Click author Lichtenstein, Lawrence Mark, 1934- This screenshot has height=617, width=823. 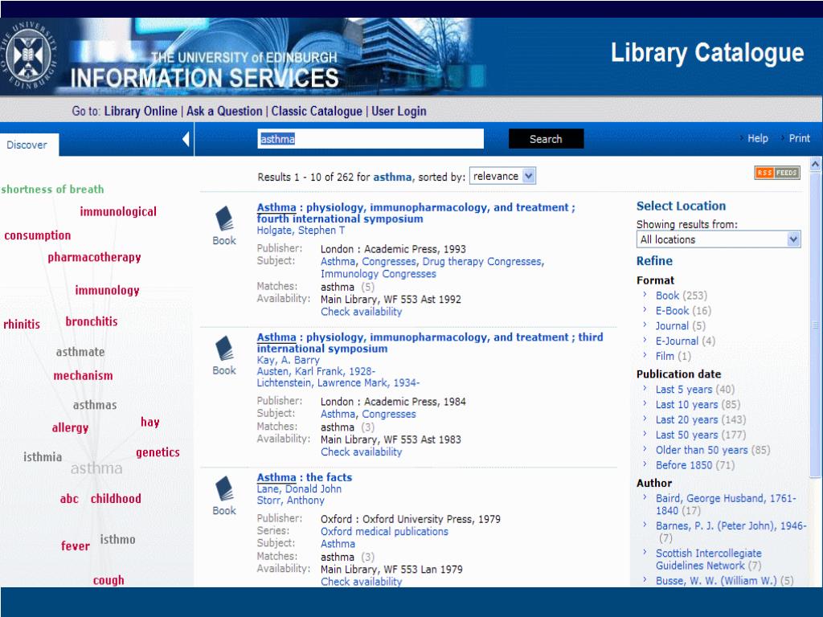[338, 383]
